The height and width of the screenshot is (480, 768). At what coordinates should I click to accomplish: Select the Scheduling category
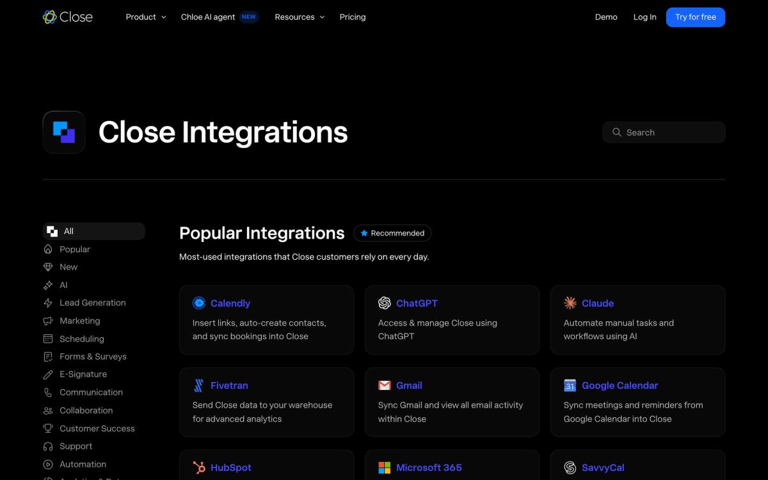(x=81, y=339)
